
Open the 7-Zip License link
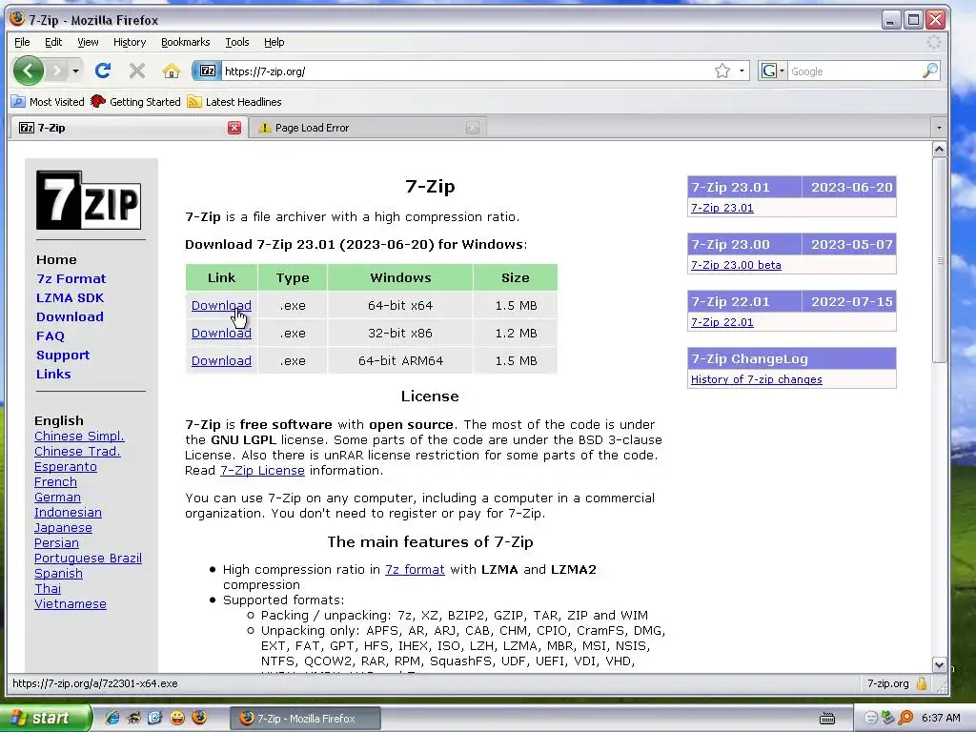click(x=262, y=471)
